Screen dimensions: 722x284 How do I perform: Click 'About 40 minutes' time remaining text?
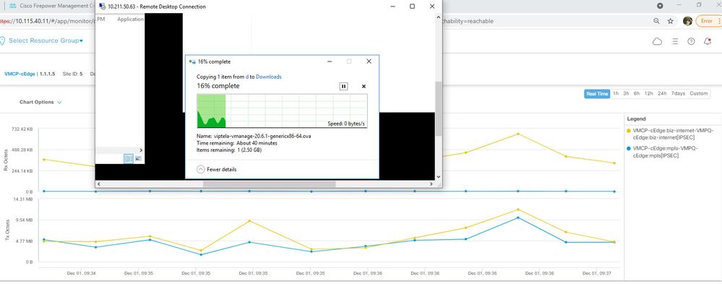pos(257,143)
